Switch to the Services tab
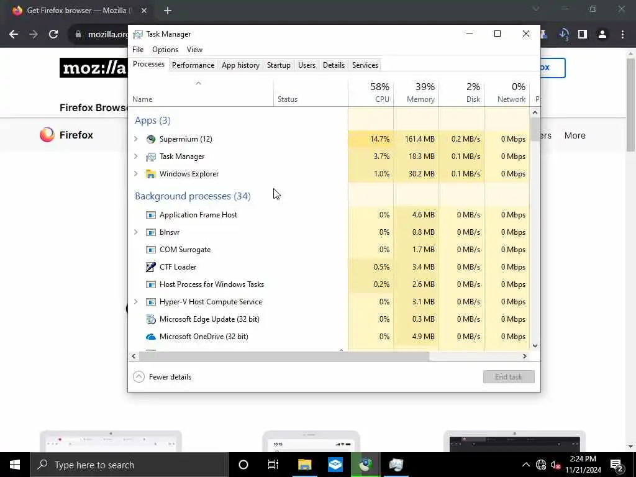The height and width of the screenshot is (477, 636). pyautogui.click(x=365, y=65)
